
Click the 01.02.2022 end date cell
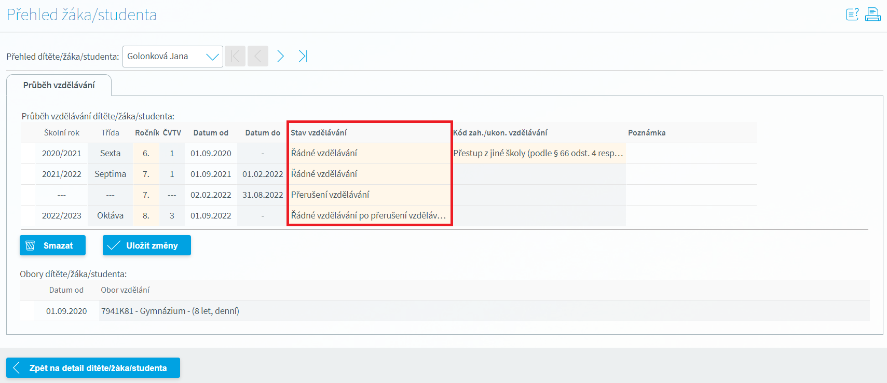(263, 174)
